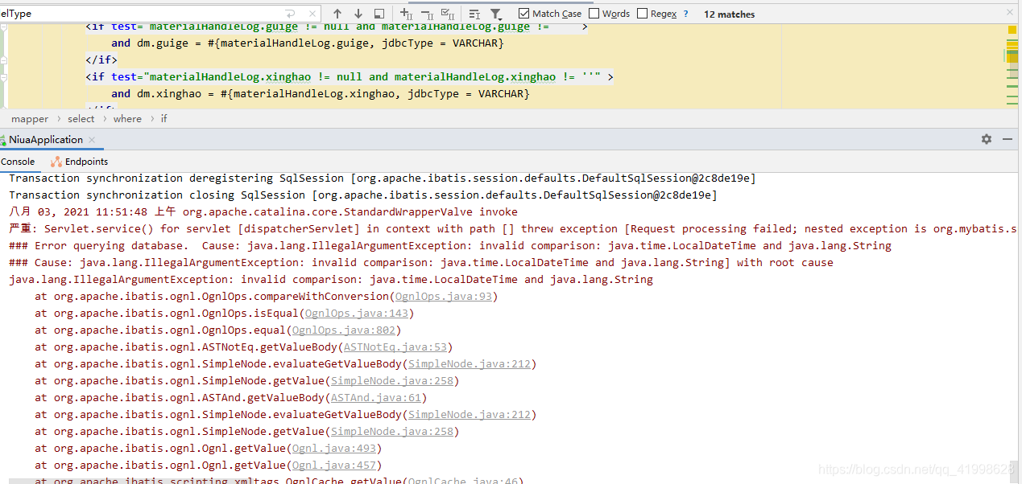Image resolution: width=1022 pixels, height=484 pixels.
Task: Jump to the next search match
Action: (x=358, y=13)
